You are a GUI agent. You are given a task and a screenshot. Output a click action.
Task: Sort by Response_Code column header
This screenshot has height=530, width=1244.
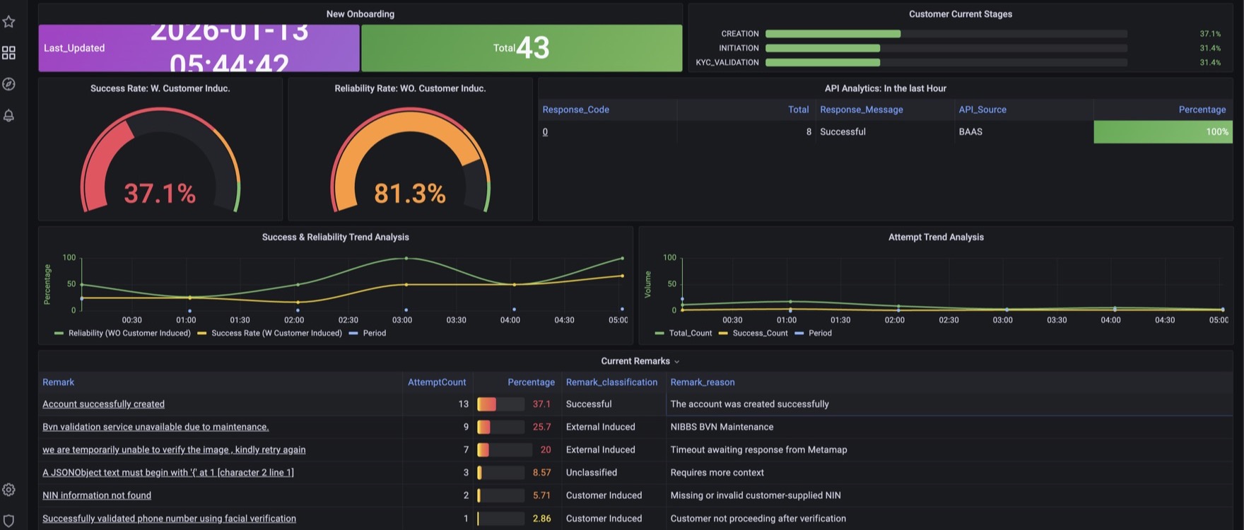(x=575, y=110)
